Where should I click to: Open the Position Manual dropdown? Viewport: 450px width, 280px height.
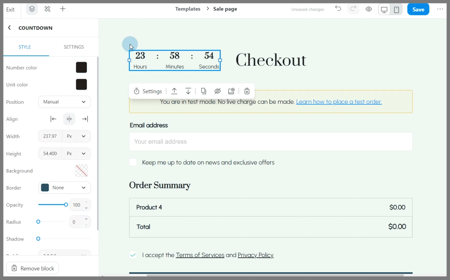coord(65,102)
